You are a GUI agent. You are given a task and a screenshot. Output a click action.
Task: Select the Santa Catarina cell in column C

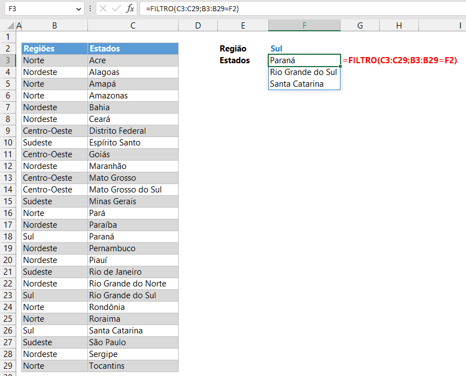coord(133,331)
